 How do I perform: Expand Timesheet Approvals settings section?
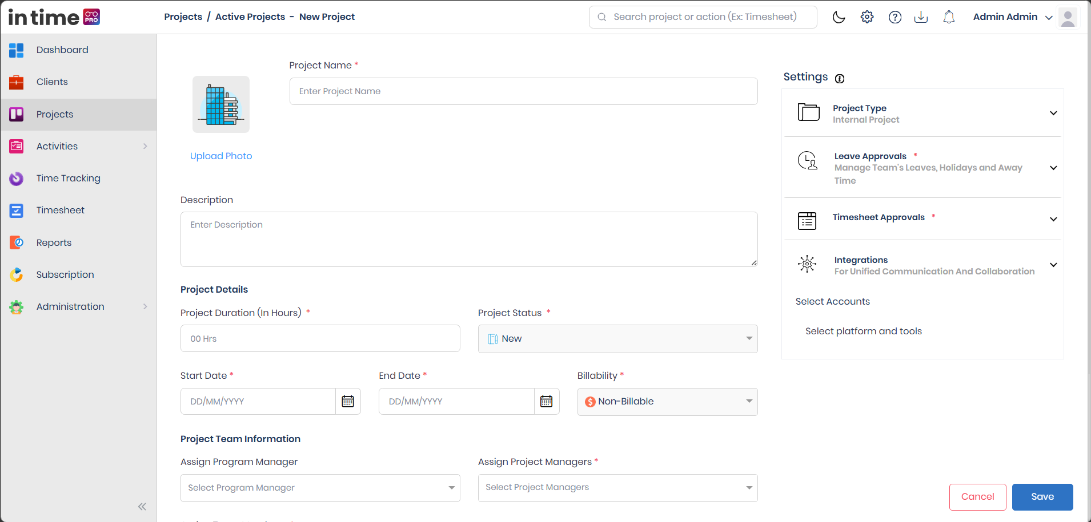pos(1053,219)
